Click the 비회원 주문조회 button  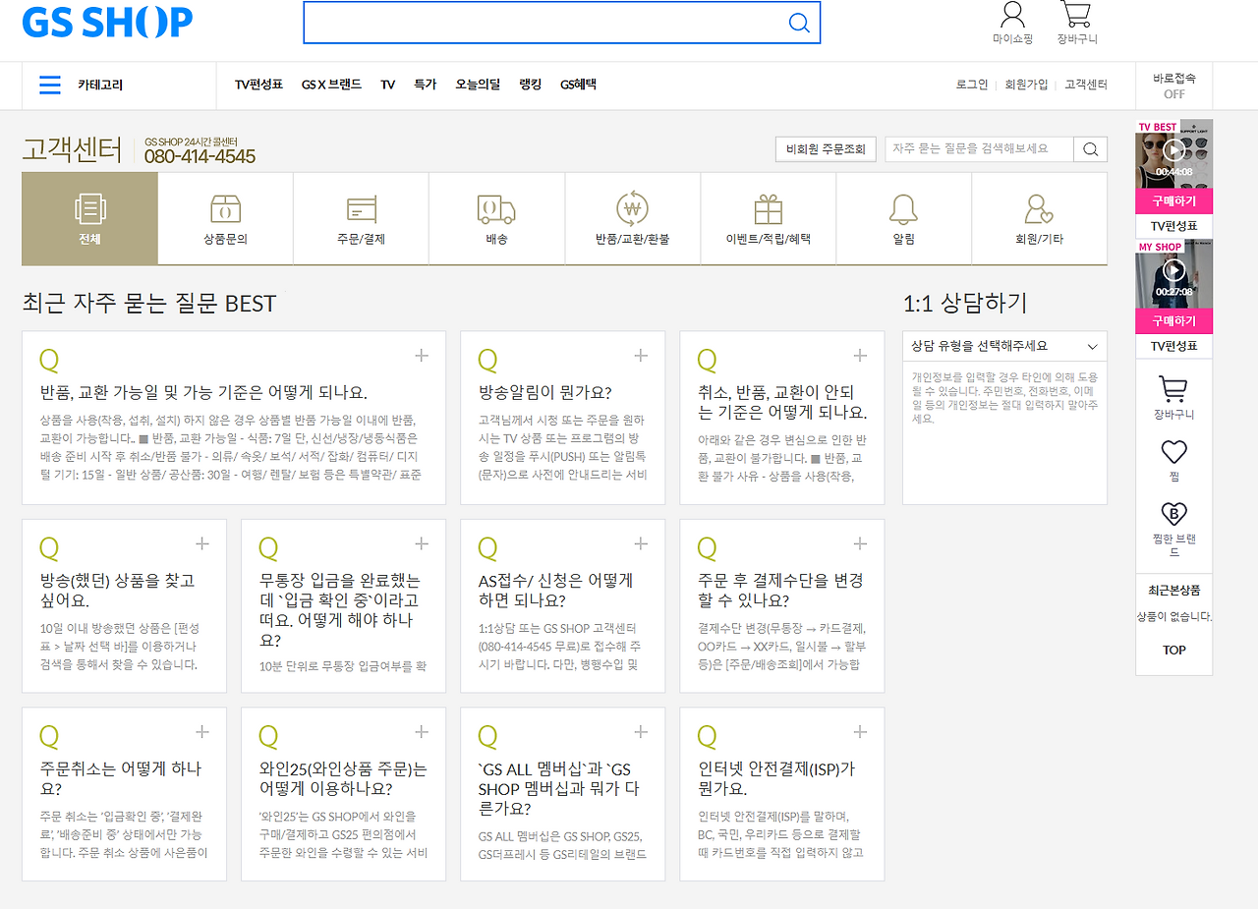[x=826, y=149]
